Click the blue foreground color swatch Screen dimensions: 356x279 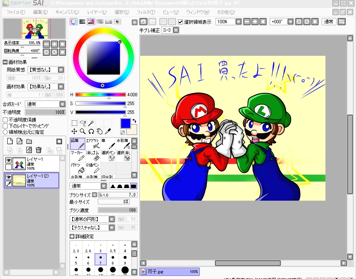(125, 123)
